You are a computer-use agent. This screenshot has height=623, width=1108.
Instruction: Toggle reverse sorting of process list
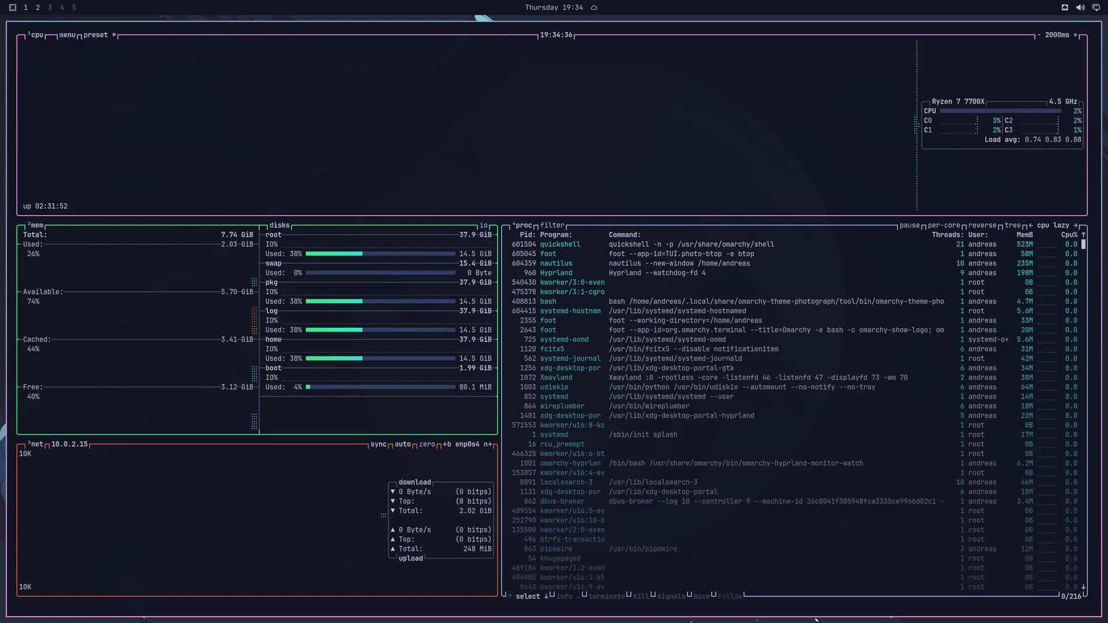[982, 226]
